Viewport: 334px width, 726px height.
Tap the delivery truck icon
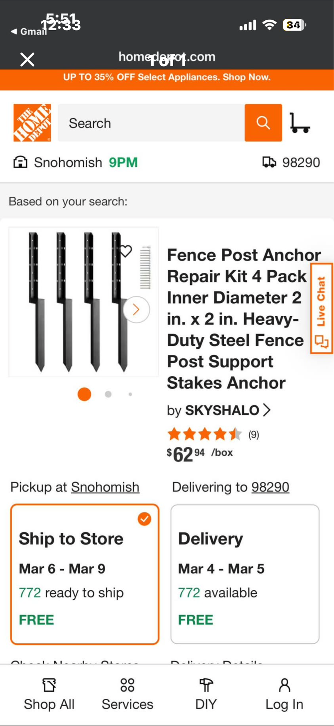coord(269,163)
